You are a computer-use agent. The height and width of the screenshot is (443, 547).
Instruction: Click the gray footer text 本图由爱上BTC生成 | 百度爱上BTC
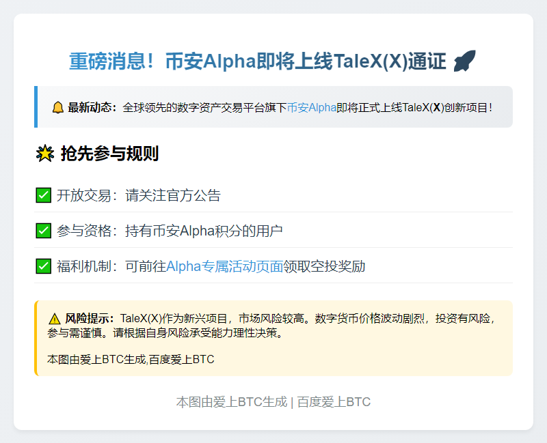point(273,402)
